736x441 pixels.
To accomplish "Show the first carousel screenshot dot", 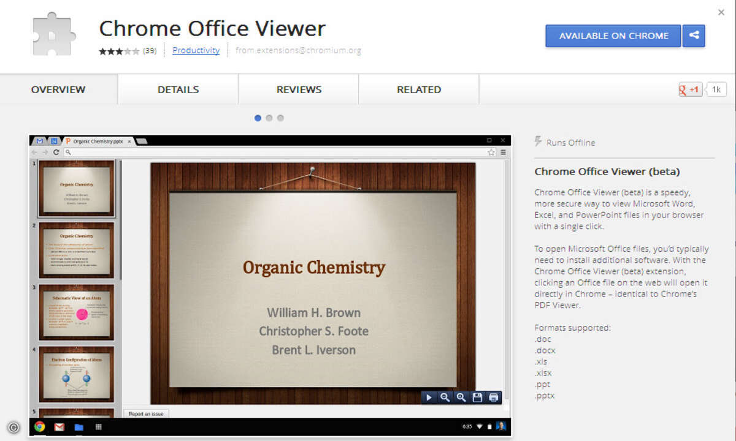I will pos(258,118).
